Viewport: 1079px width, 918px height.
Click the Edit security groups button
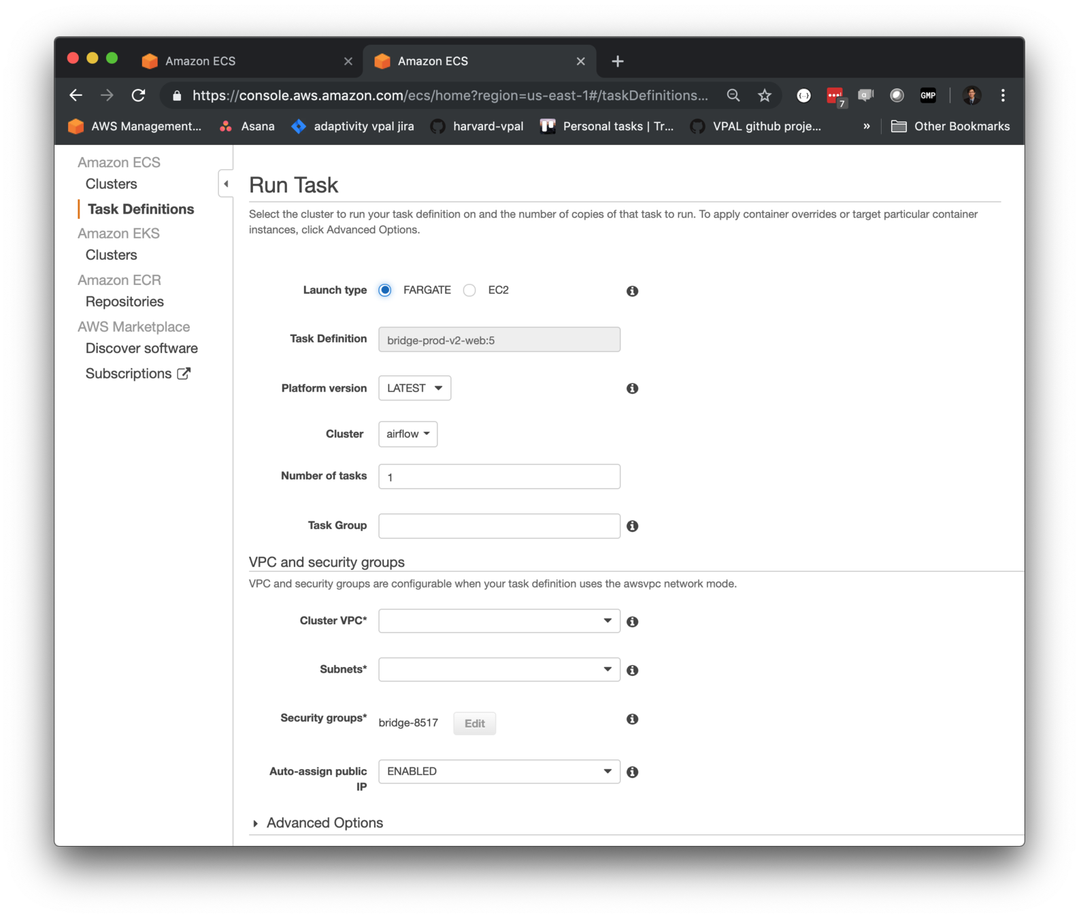coord(475,724)
